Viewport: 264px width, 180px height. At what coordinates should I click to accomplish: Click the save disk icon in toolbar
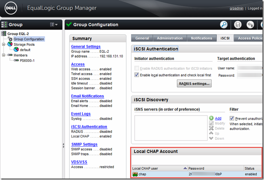pyautogui.click(x=238, y=25)
